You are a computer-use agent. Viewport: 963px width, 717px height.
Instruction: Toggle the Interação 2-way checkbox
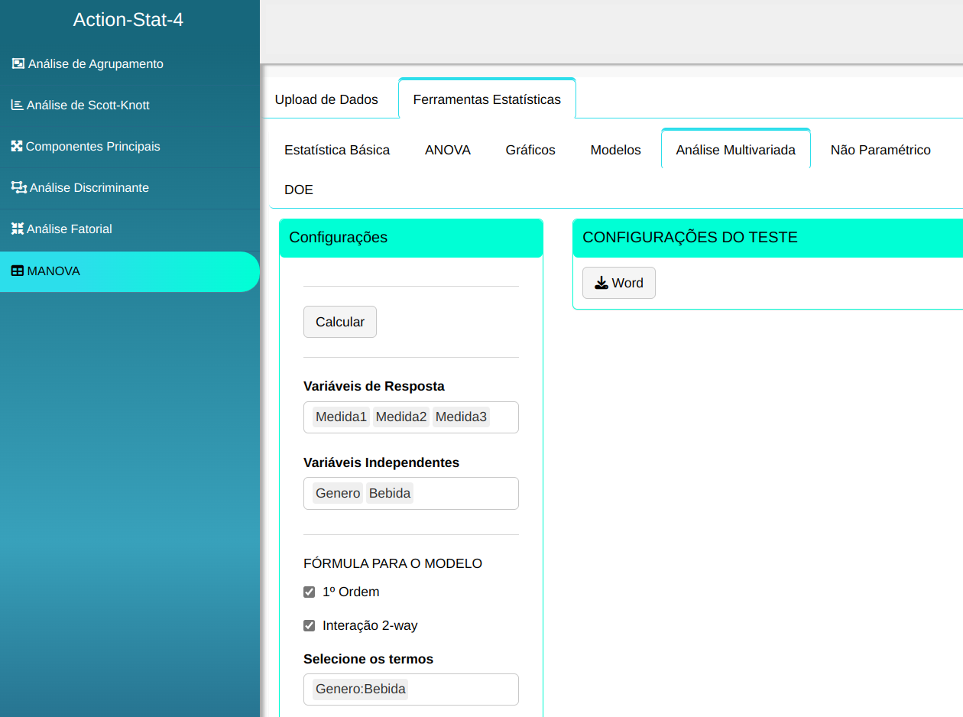pos(310,625)
